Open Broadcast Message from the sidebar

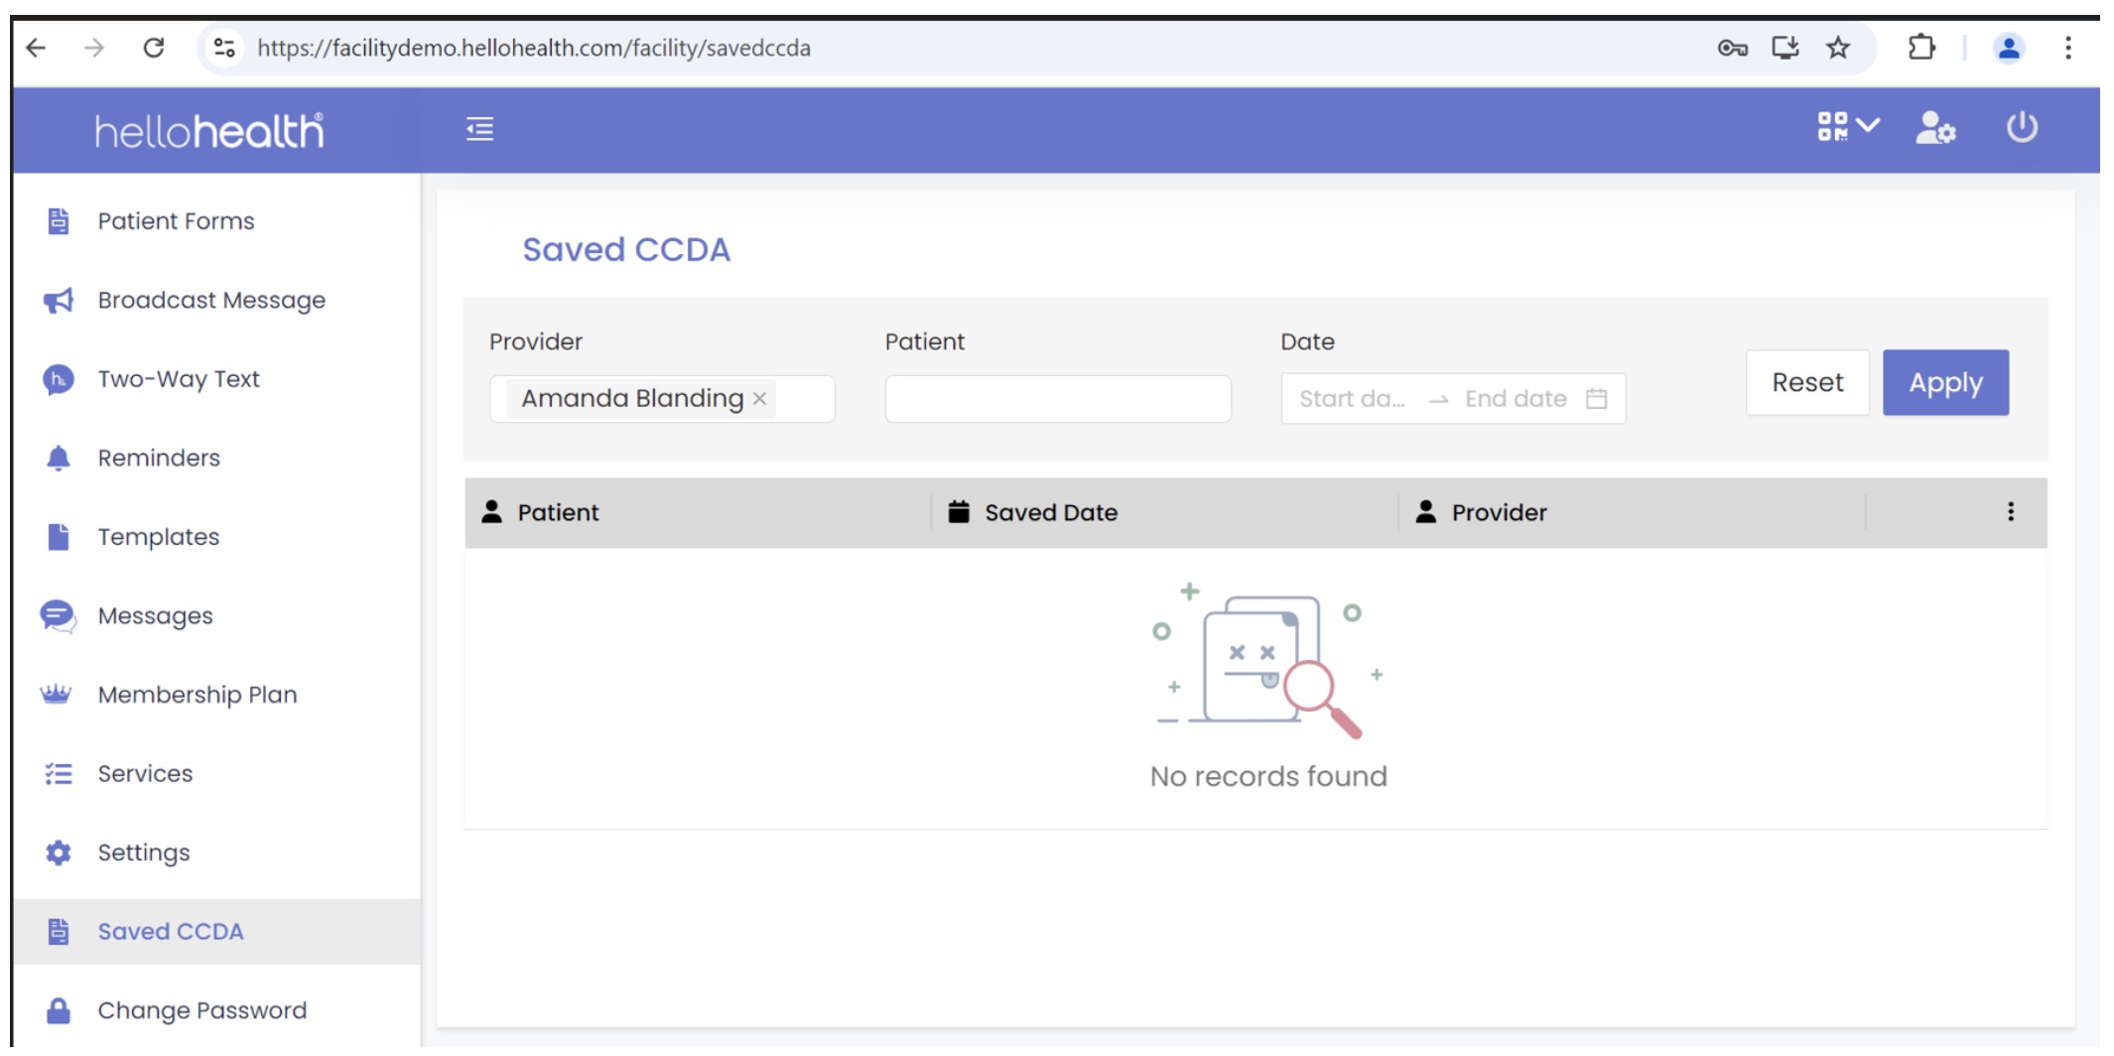[210, 301]
